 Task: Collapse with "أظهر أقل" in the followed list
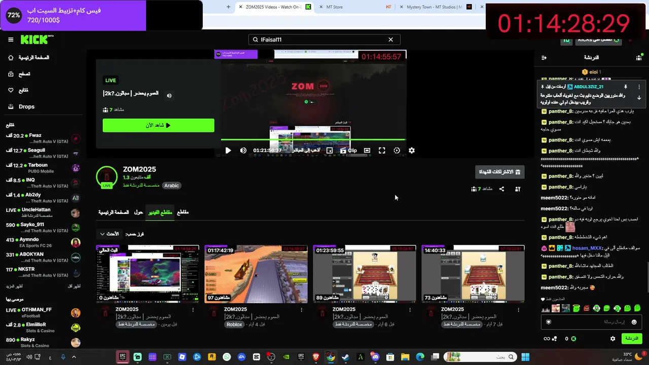click(x=75, y=286)
